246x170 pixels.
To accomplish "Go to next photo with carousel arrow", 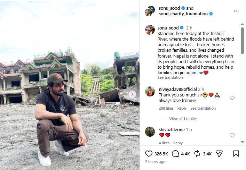I will tap(132, 94).
